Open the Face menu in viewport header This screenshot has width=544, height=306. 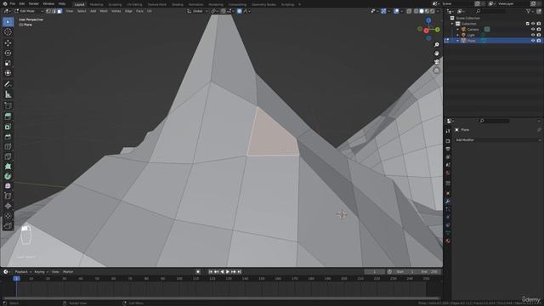tap(139, 11)
